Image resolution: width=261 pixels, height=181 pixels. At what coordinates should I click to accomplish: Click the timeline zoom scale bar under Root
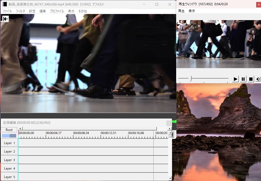[9, 136]
